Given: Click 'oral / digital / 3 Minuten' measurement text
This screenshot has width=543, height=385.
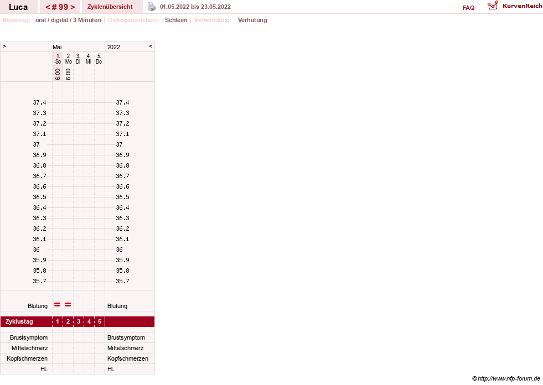Looking at the screenshot, I should tap(68, 20).
